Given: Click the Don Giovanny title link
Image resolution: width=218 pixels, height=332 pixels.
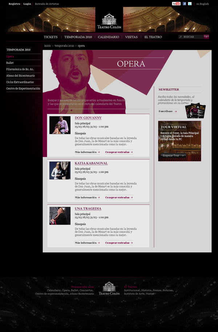Looking at the screenshot, I should click(88, 118).
